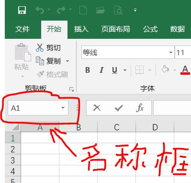
Task: Open the Borders dropdown arrow
Action: pyautogui.click(x=150, y=70)
